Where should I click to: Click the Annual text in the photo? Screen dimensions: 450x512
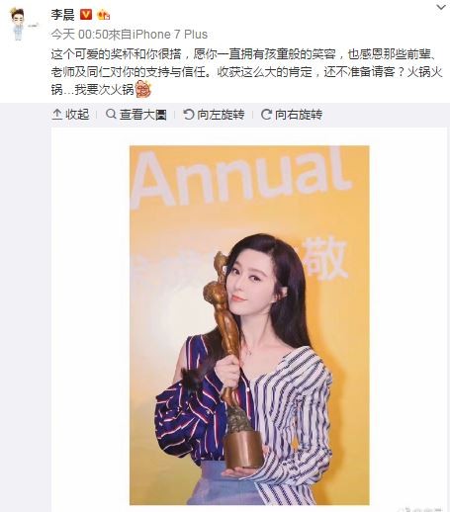click(x=242, y=178)
